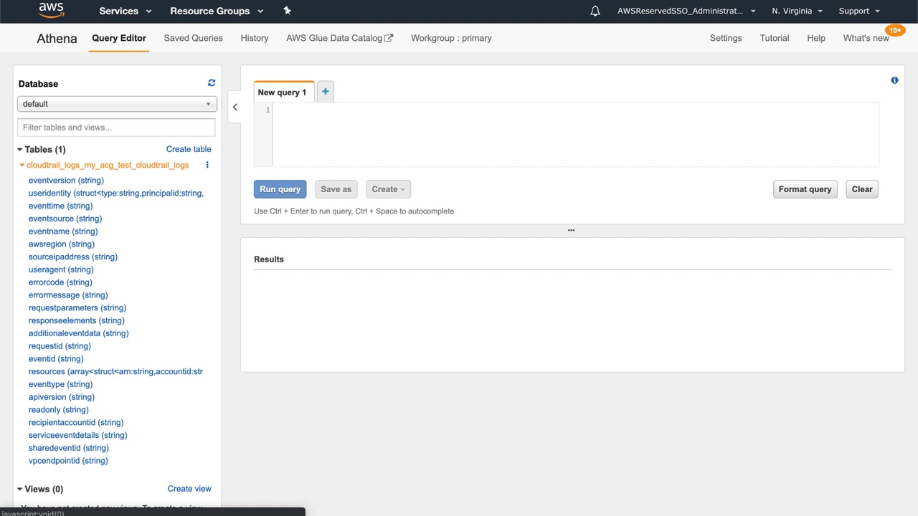Open the Create dropdown button
Image resolution: width=918 pixels, height=516 pixels.
click(388, 189)
